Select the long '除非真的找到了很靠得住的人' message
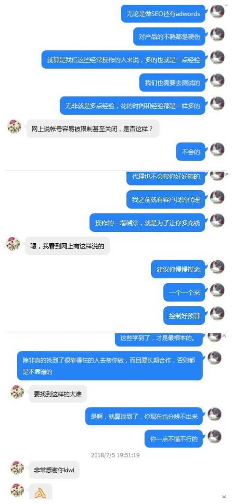This screenshot has height=504, width=233. [110, 366]
